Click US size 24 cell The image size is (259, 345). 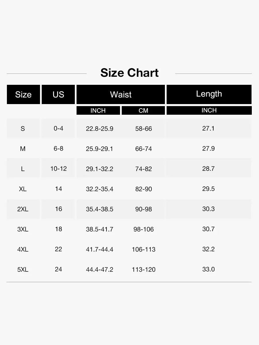click(x=58, y=269)
